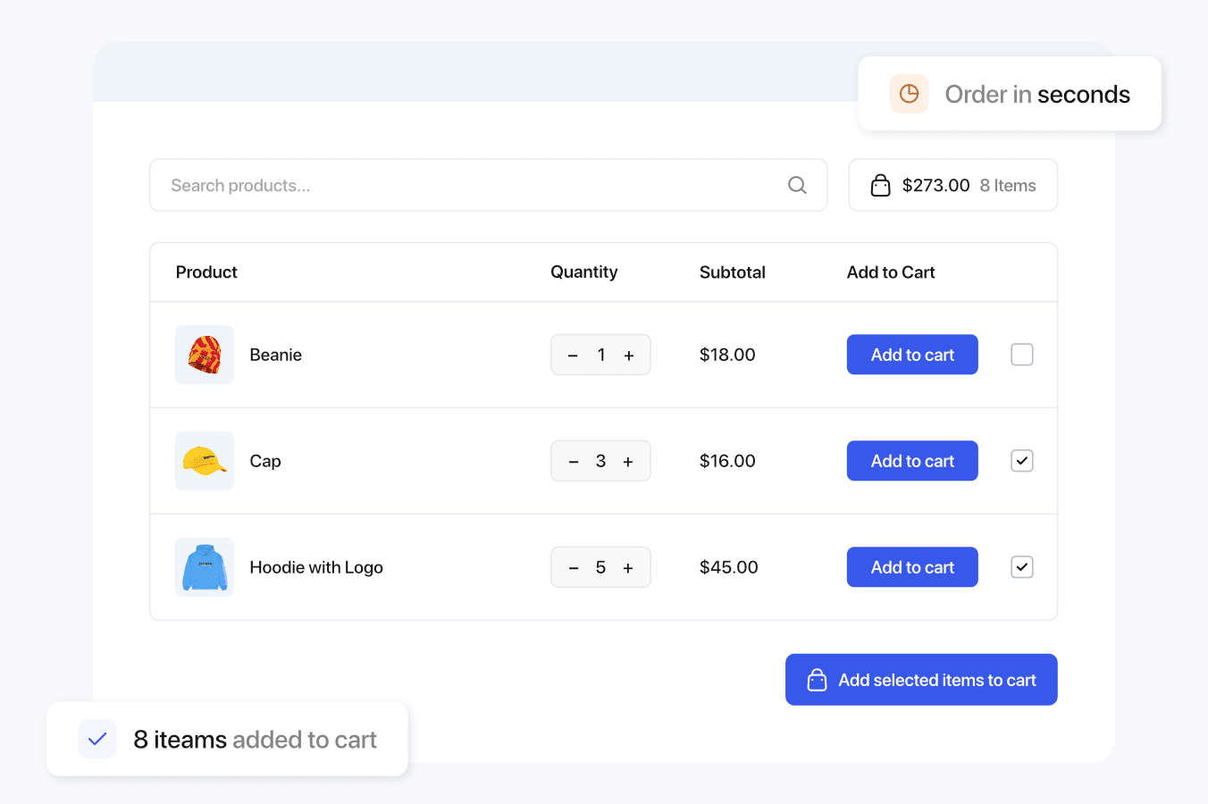1208x804 pixels.
Task: Add the Hoodie with Logo to cart
Action: [x=912, y=567]
